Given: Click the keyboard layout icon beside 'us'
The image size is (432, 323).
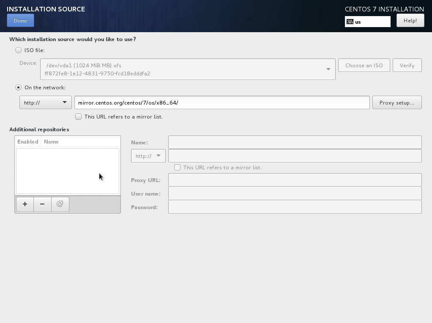Looking at the screenshot, I should [x=350, y=22].
